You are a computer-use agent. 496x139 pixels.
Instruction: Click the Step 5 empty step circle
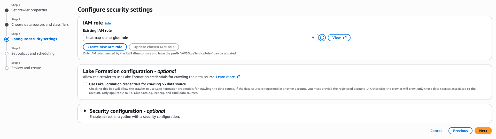click(x=7, y=68)
